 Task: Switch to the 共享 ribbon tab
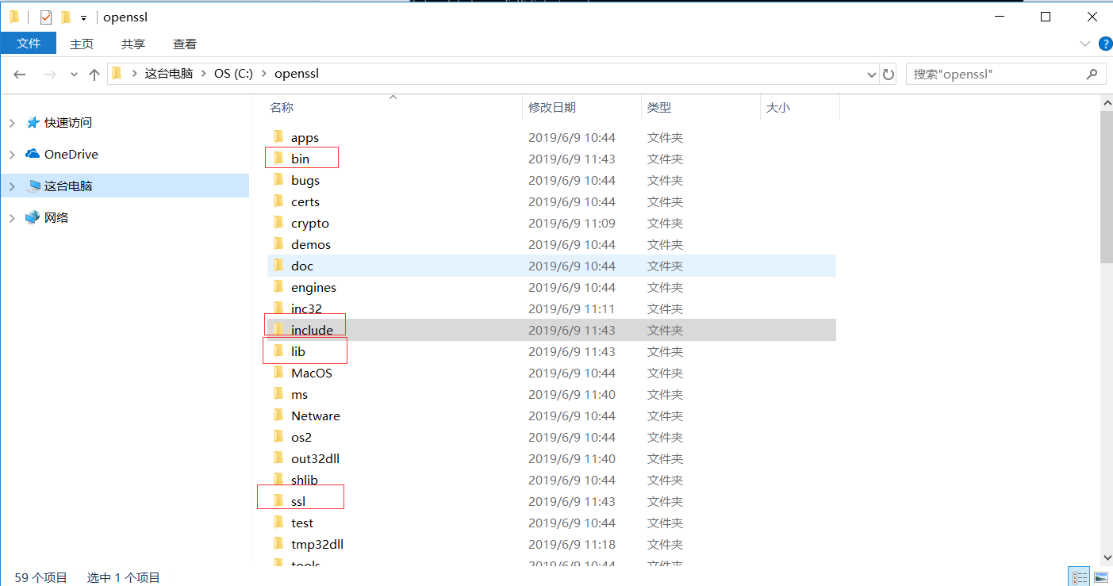(x=133, y=44)
